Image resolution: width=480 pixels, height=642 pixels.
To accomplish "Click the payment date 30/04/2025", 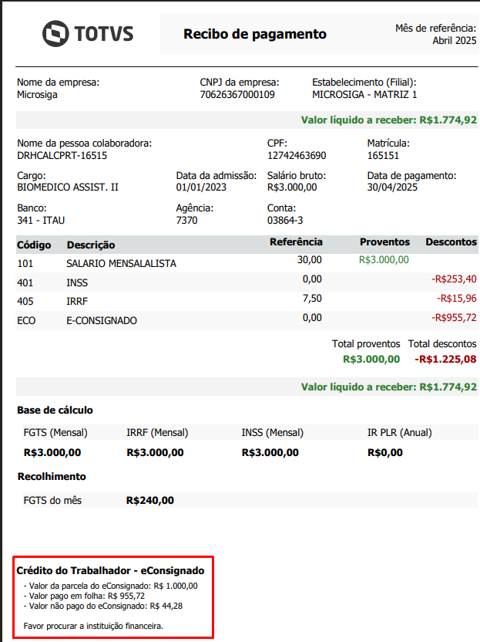I will click(x=392, y=187).
